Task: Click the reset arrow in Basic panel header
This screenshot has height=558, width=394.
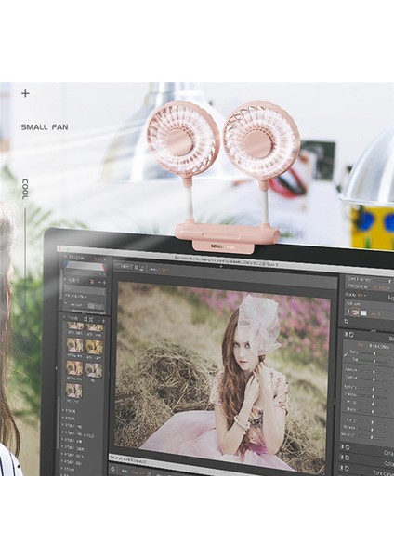Action: (x=351, y=335)
